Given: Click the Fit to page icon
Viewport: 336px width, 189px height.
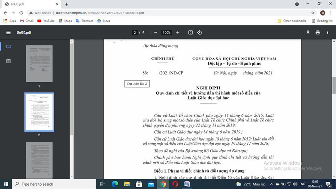Looking at the screenshot, I should [191, 32].
